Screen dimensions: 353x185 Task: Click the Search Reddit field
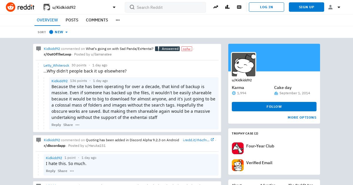[165, 7]
